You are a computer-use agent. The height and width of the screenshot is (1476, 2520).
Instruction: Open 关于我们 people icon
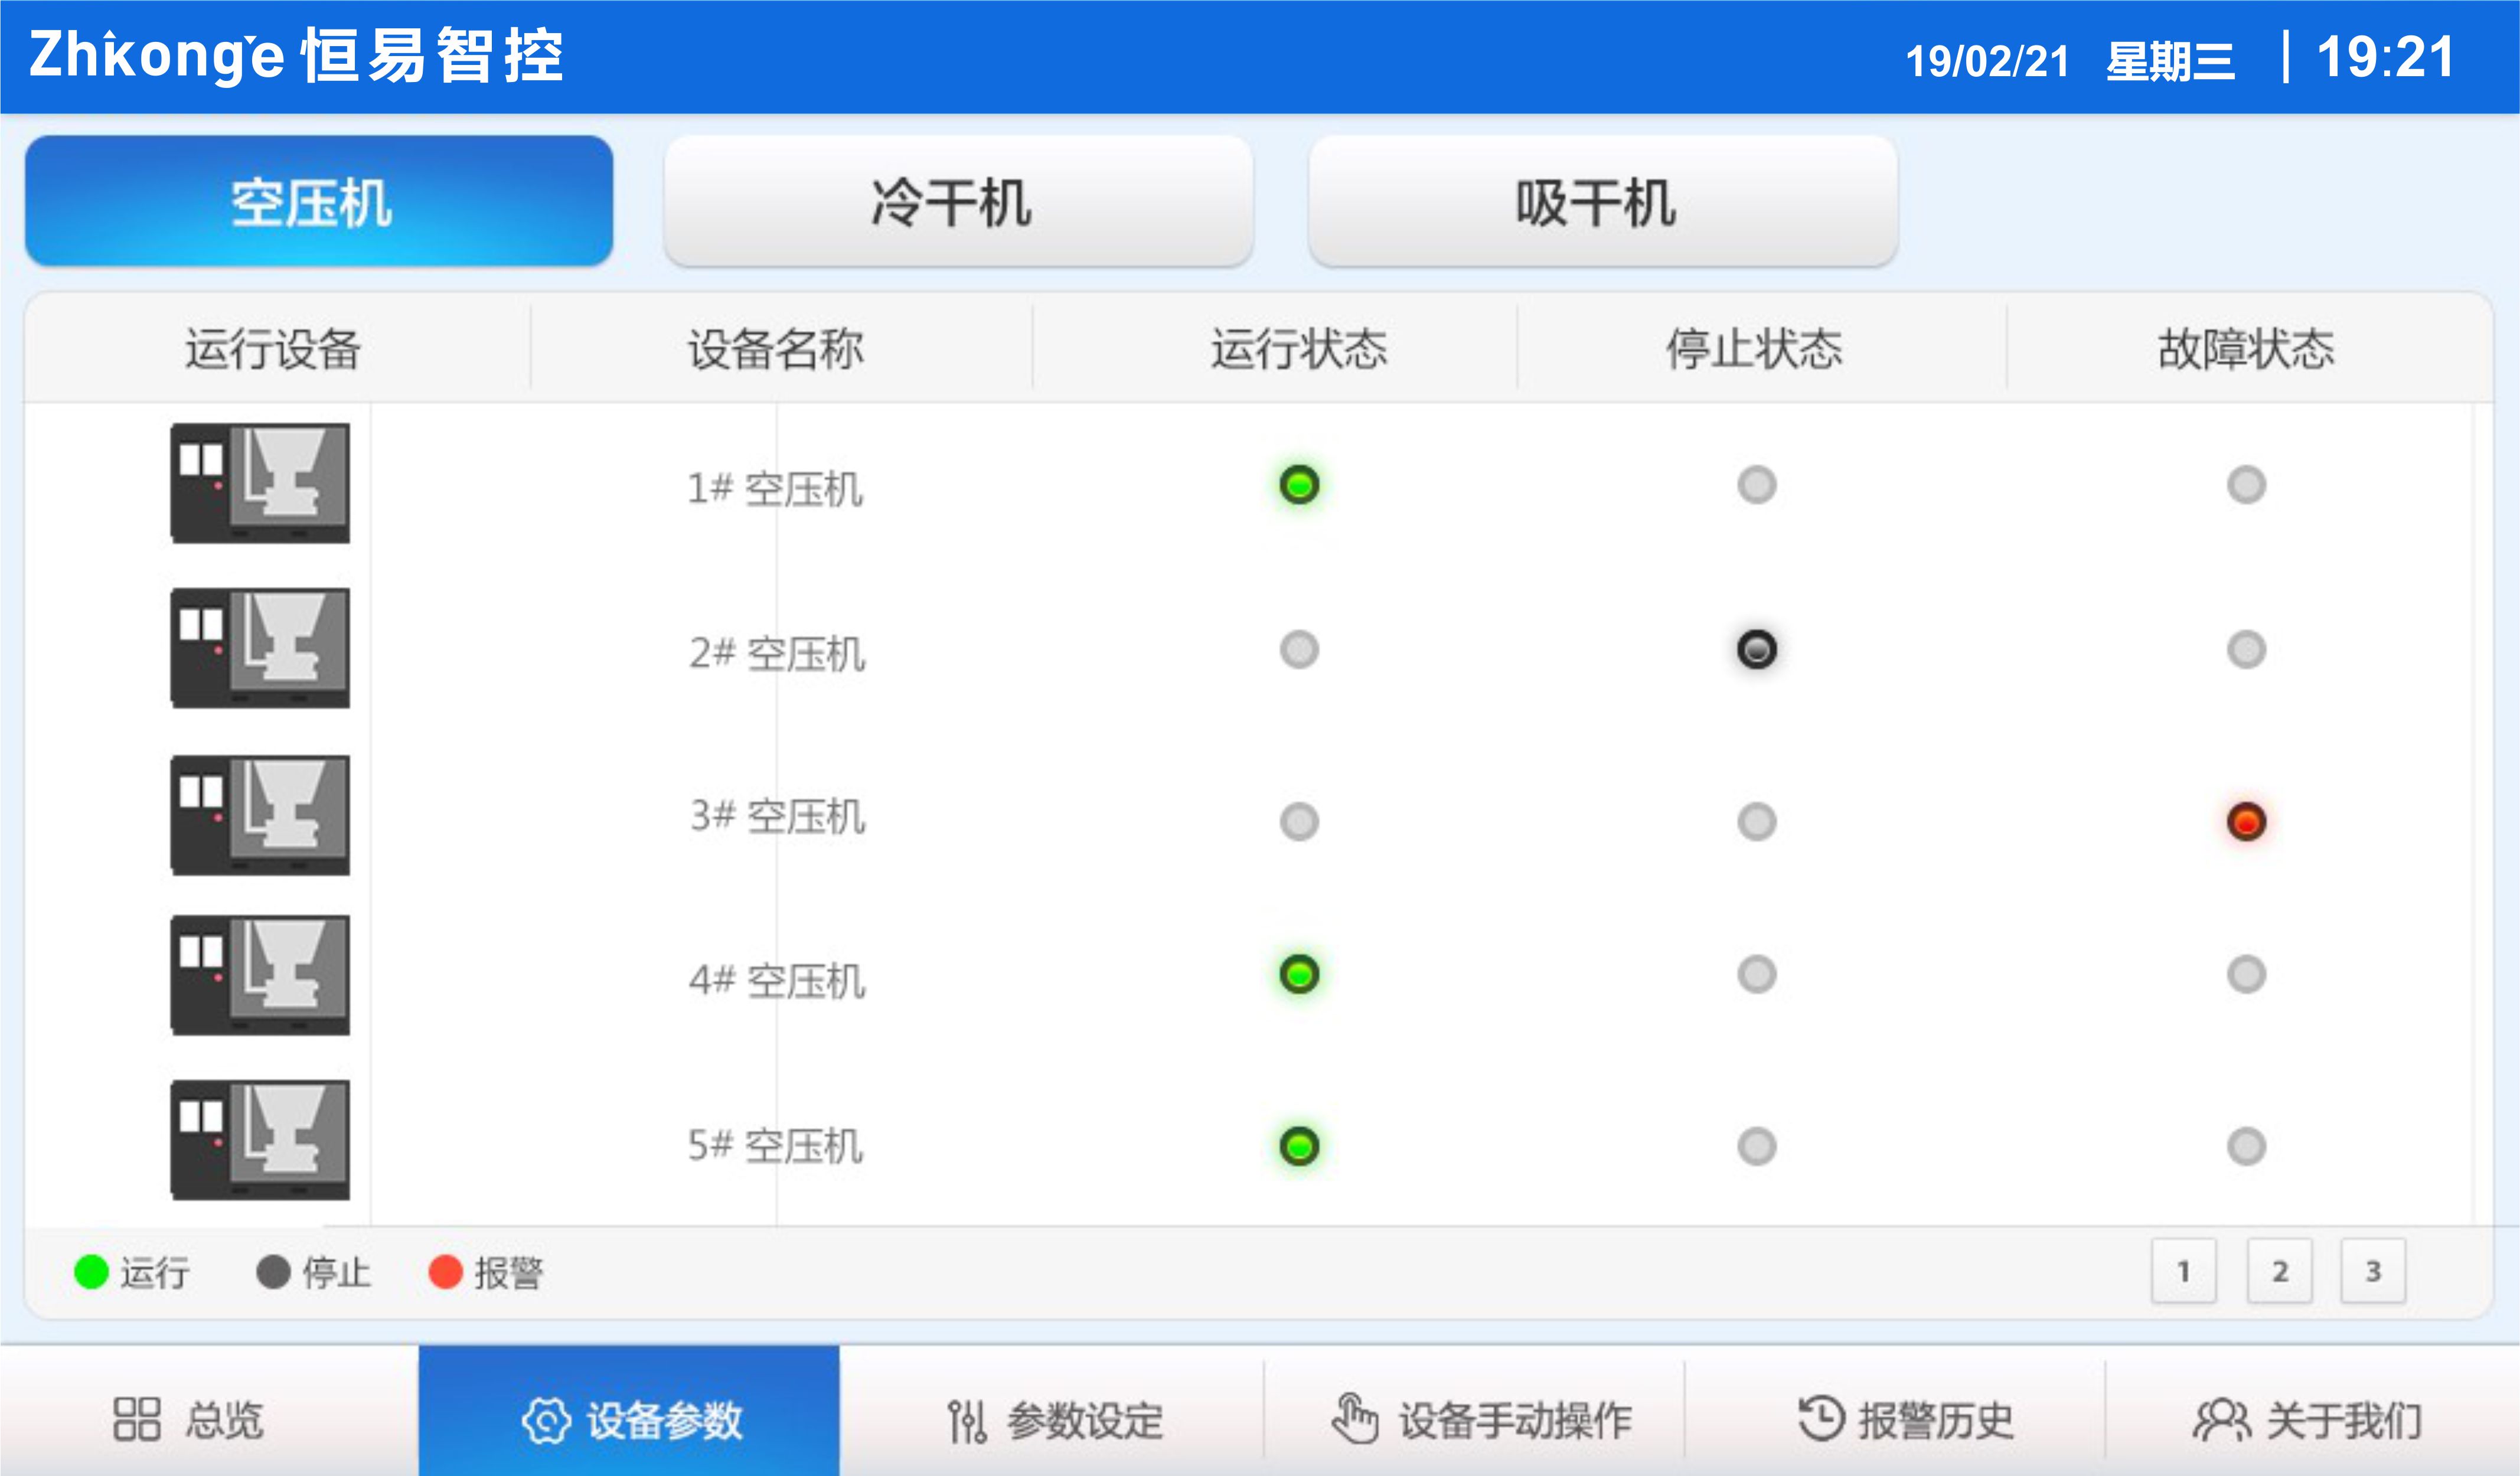pos(2221,1419)
